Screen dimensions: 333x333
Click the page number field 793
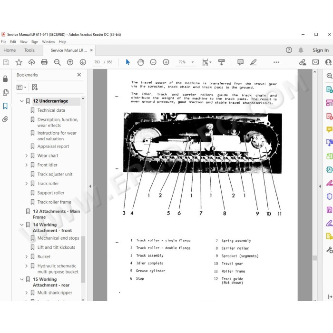coord(97,62)
